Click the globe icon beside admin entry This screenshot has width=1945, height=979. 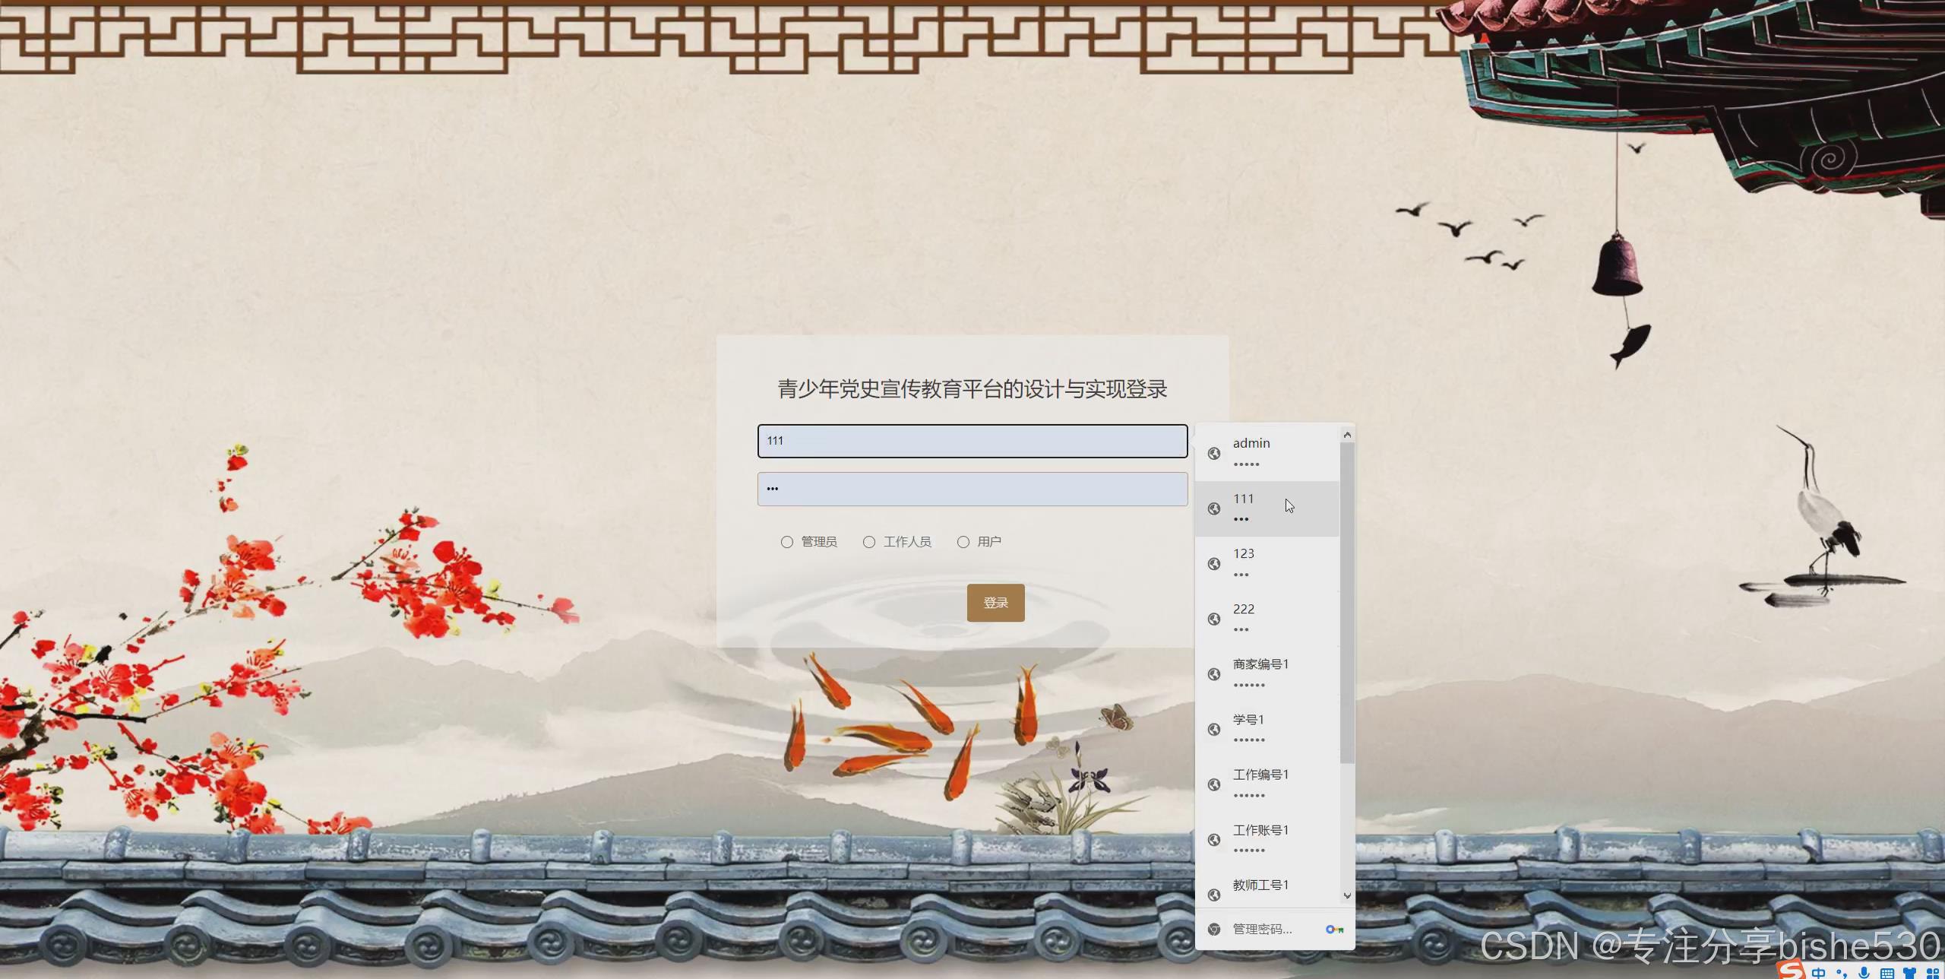click(x=1214, y=453)
